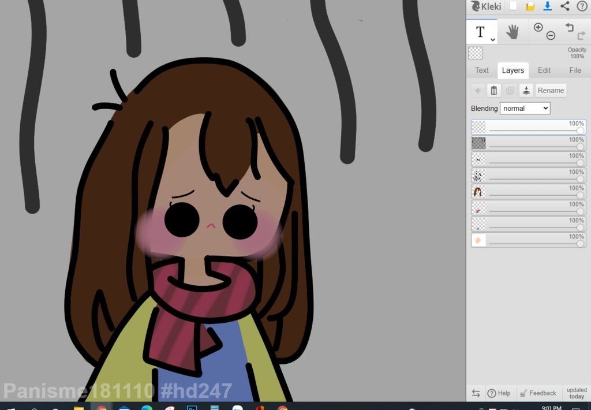Switch to the File tab
Image resolution: width=591 pixels, height=410 pixels.
(575, 70)
